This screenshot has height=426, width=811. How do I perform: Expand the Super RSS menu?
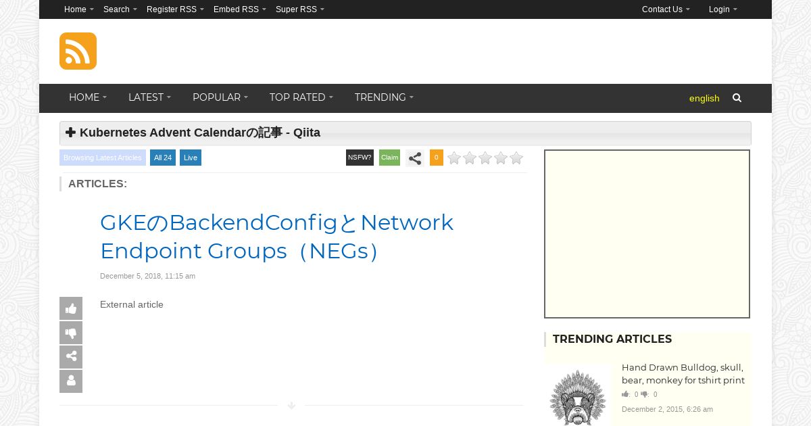point(300,9)
